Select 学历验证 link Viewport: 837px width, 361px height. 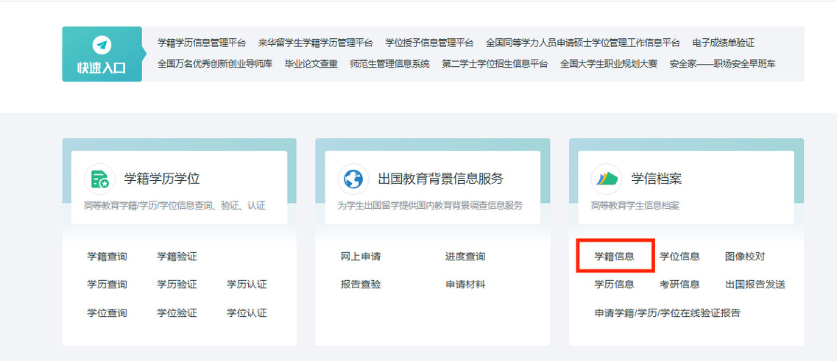(177, 285)
